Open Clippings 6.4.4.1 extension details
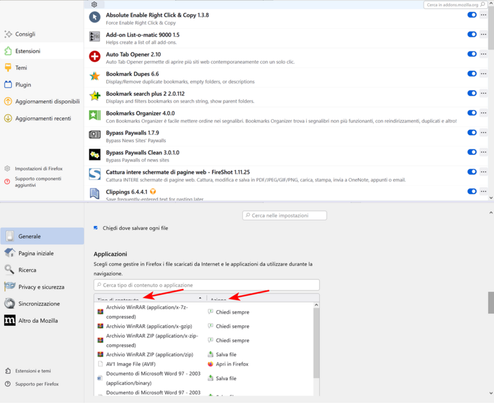Image resolution: width=494 pixels, height=403 pixels. click(127, 192)
